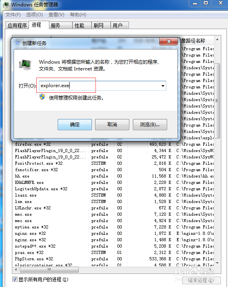Click memory value 533,368 K
The height and width of the screenshot is (287, 228).
[160, 259]
